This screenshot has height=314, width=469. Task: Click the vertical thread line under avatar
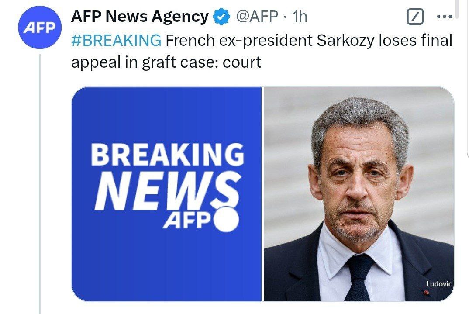point(40,184)
